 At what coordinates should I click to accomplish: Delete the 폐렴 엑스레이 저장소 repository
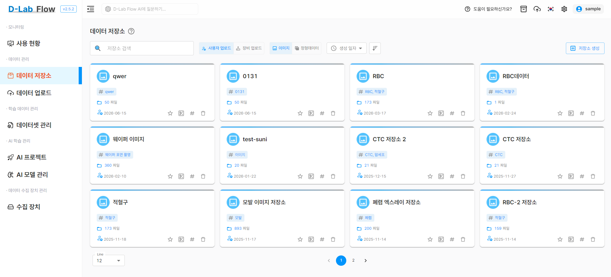point(463,239)
